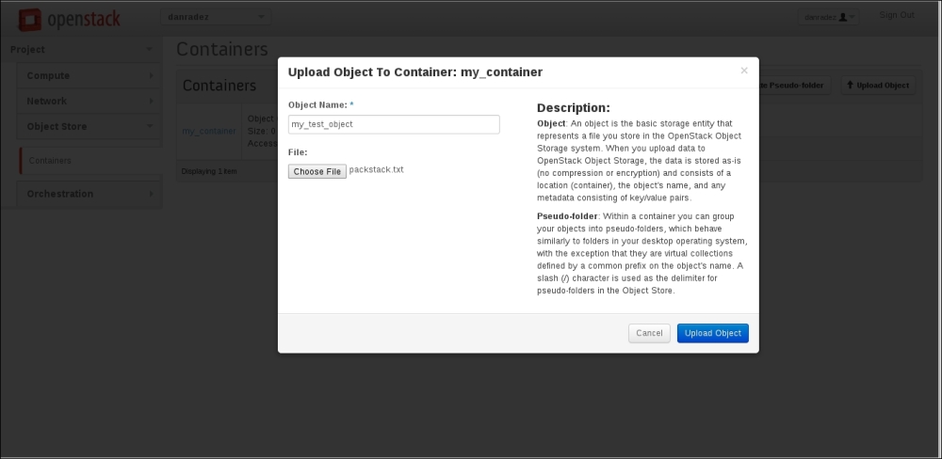The height and width of the screenshot is (459, 942).
Task: Click the Sign Out link
Action: point(897,15)
